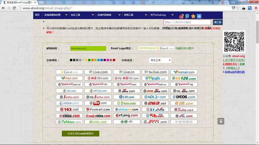Click the 在线生成Email邮箱图标 button
259x145 pixels.
(x=80, y=133)
